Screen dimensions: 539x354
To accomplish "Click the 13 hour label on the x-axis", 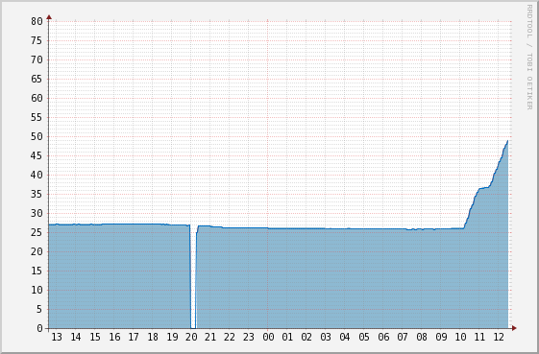I will [57, 337].
